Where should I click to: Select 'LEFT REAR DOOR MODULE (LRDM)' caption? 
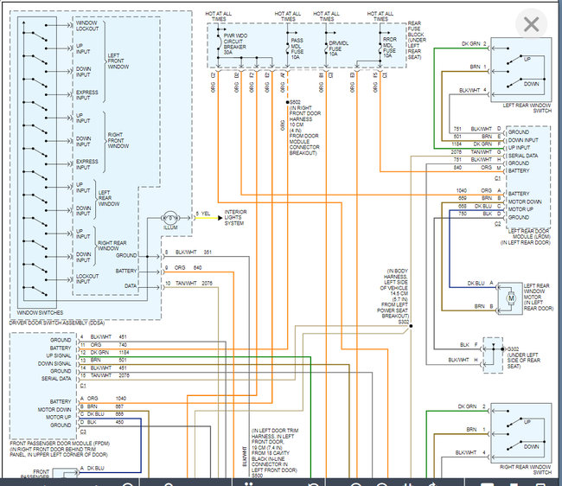point(526,237)
